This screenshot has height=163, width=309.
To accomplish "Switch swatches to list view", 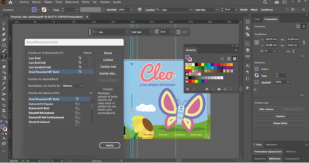I will point(229,58).
